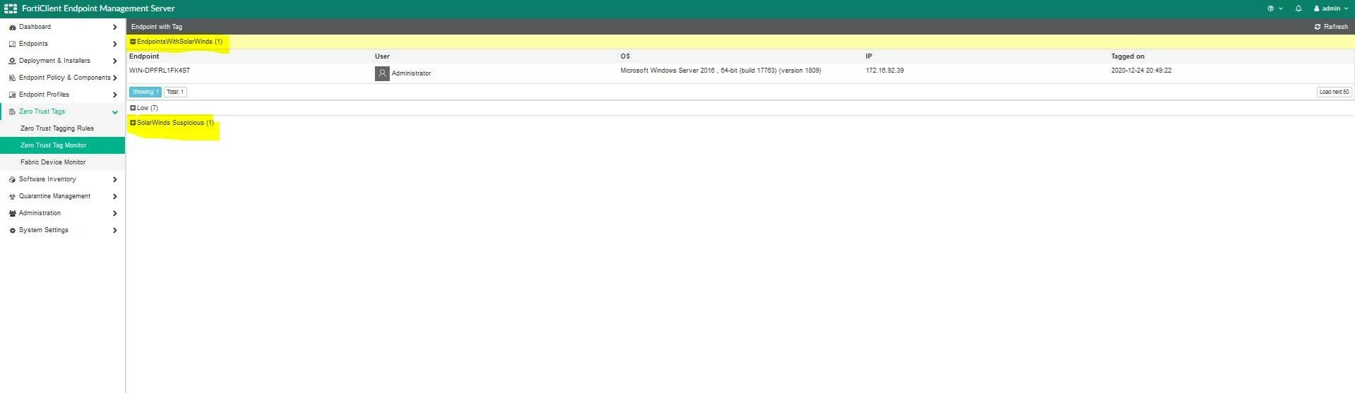Viewport: 1355px width, 393px height.
Task: Click the Microsoft Windows Server 2016 OS cell
Action: tap(721, 71)
